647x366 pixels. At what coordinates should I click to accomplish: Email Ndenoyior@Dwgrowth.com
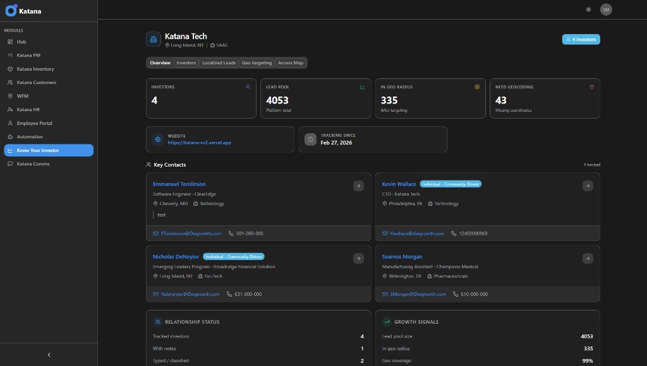[190, 294]
